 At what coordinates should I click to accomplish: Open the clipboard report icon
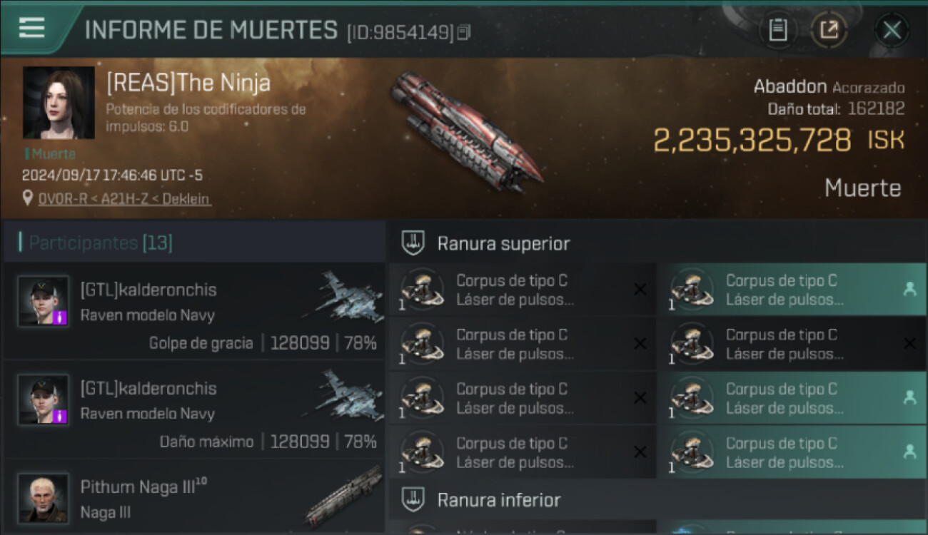point(777,30)
